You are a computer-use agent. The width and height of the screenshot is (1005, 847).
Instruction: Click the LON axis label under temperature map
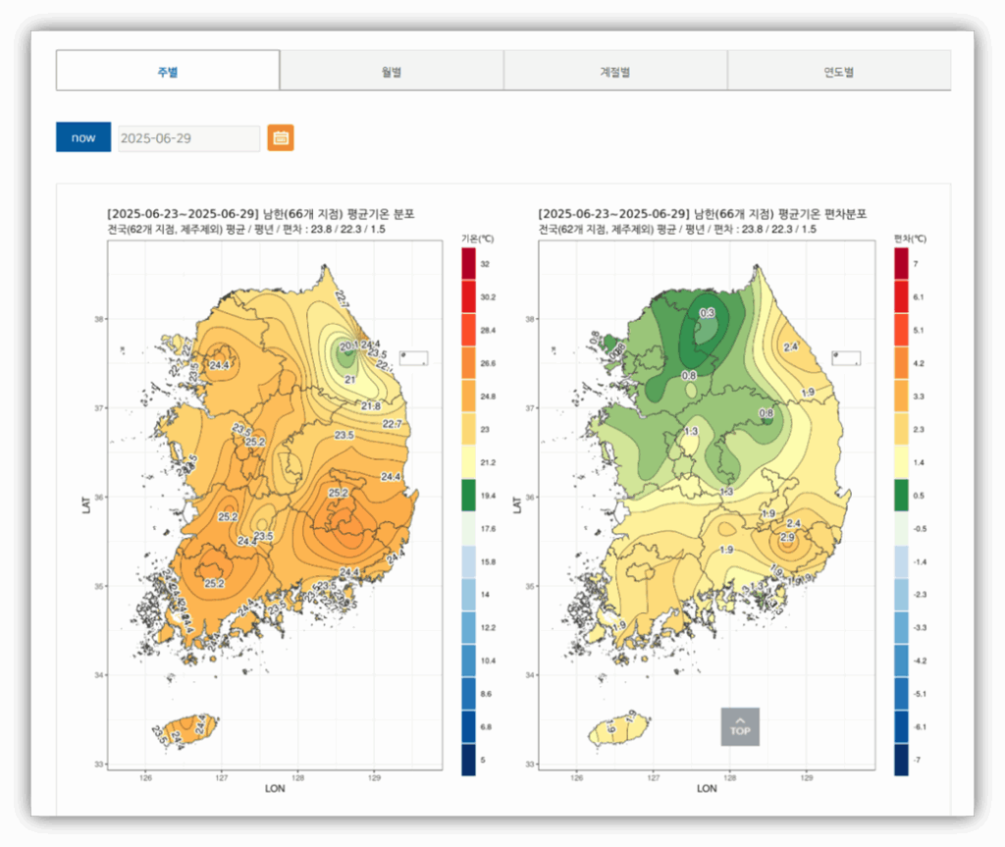click(275, 789)
